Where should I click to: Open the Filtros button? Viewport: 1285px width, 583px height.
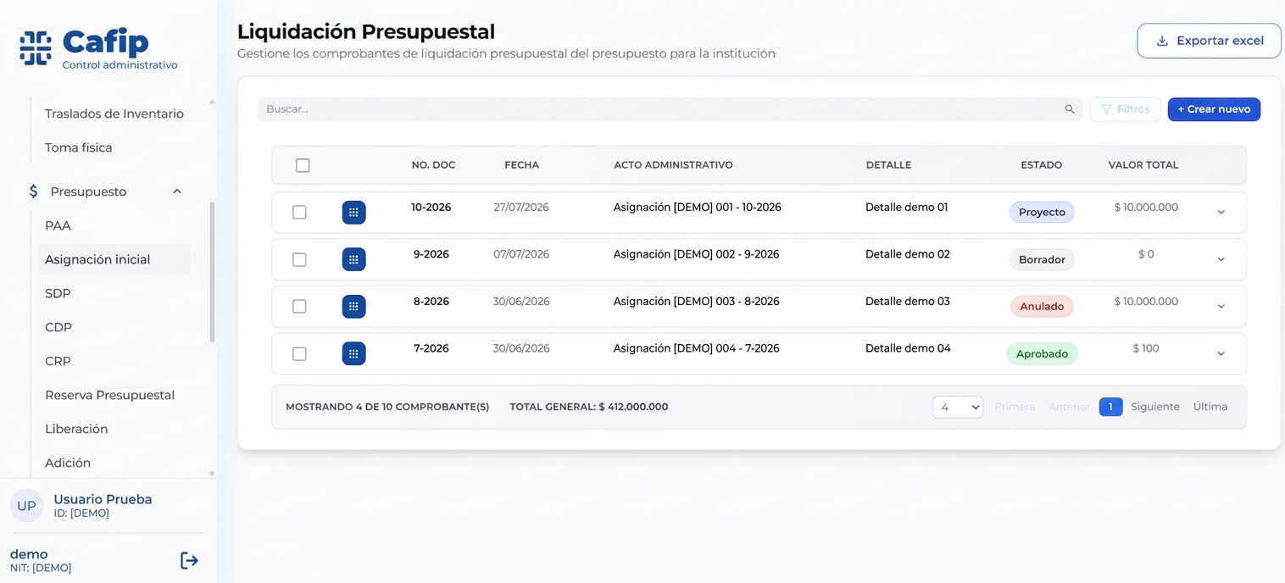click(x=1125, y=109)
